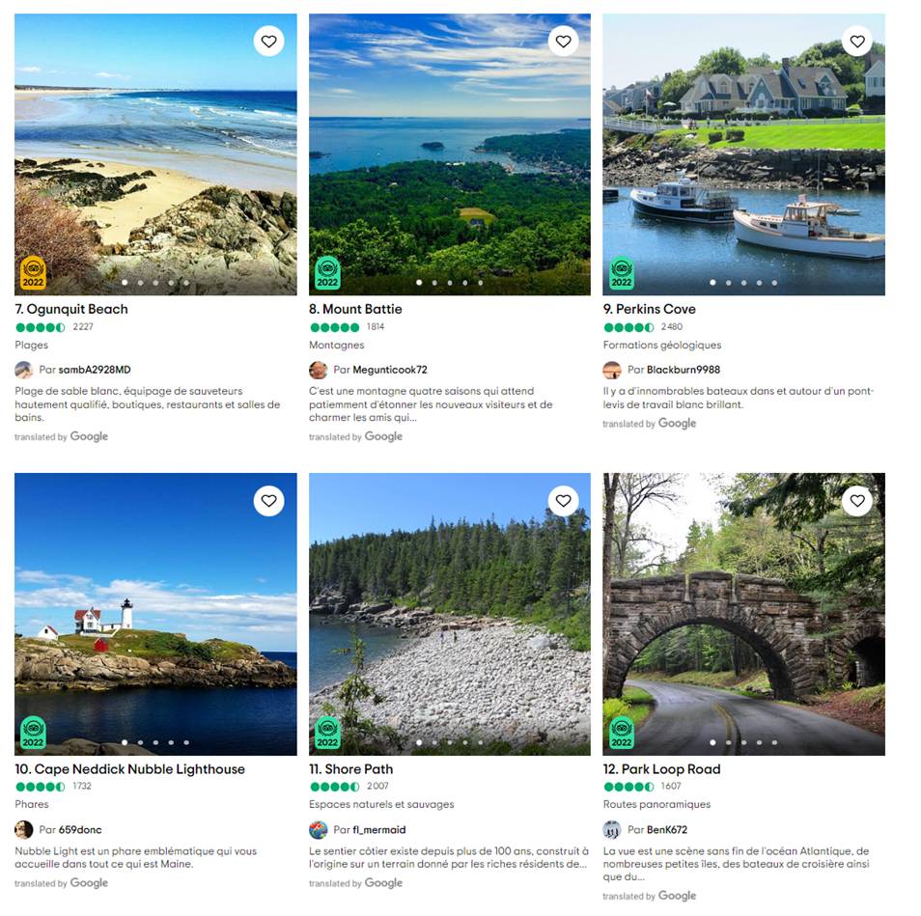Screen dimensions: 921x916
Task: Click the Cape Neddick lighthouse photo
Action: click(x=155, y=614)
